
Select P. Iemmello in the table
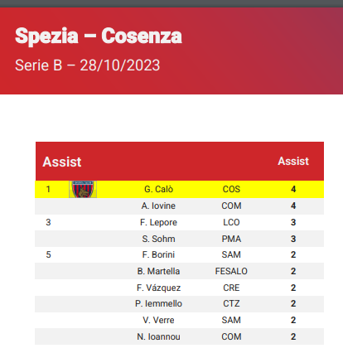pos(158,303)
